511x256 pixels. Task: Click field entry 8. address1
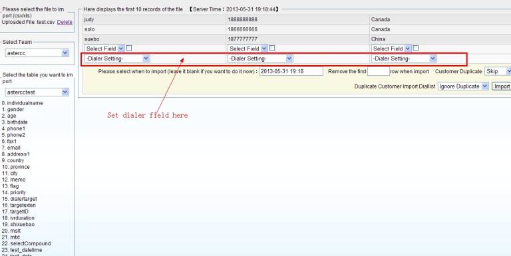coord(16,154)
